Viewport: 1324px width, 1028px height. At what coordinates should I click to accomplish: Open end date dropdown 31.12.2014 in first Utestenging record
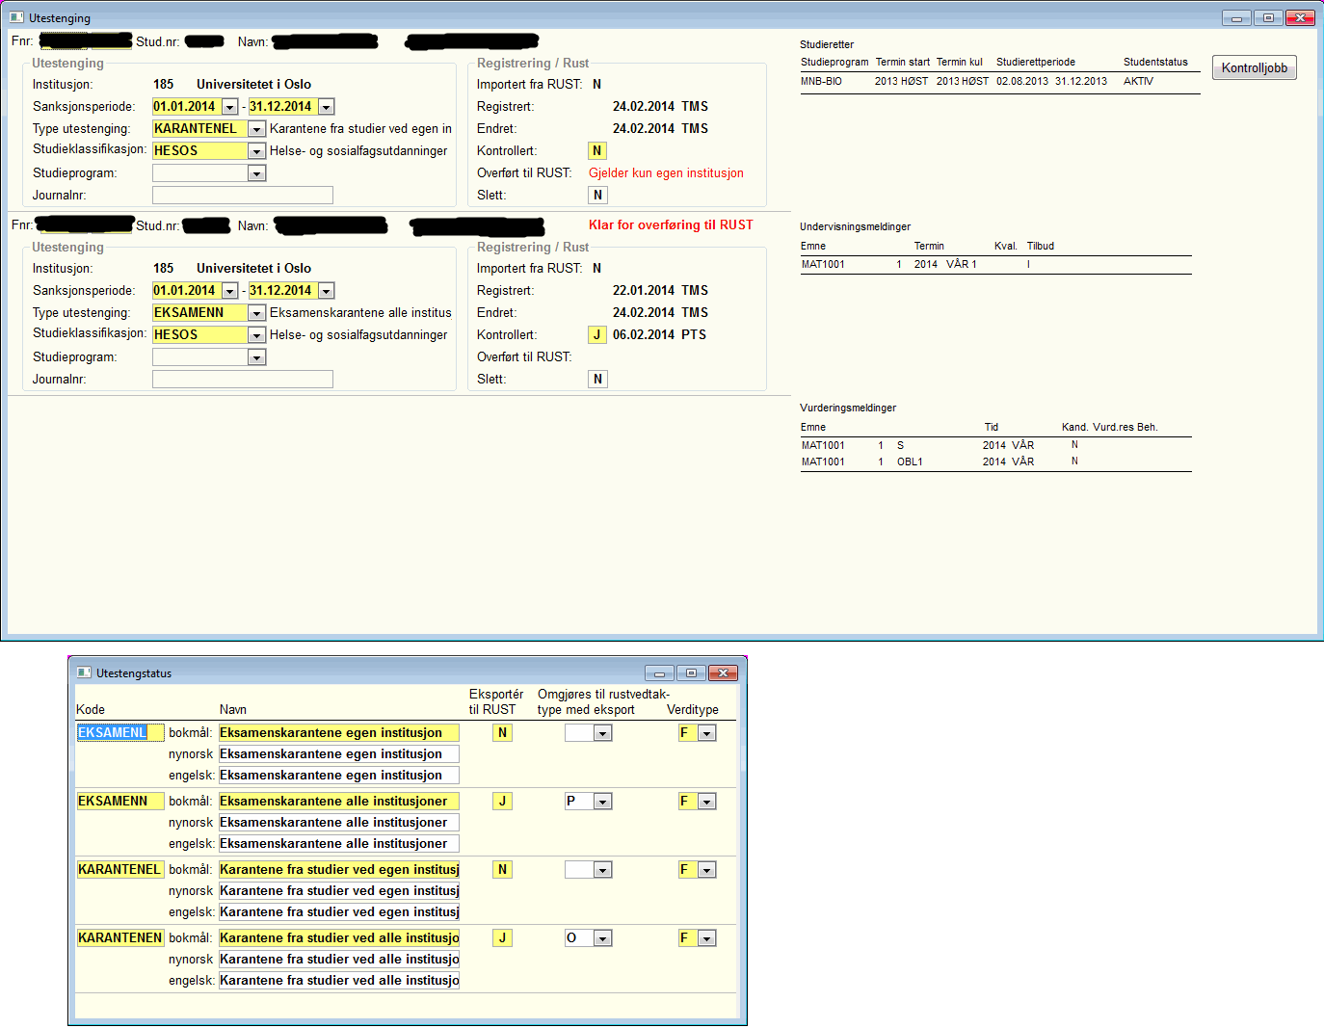coord(326,107)
